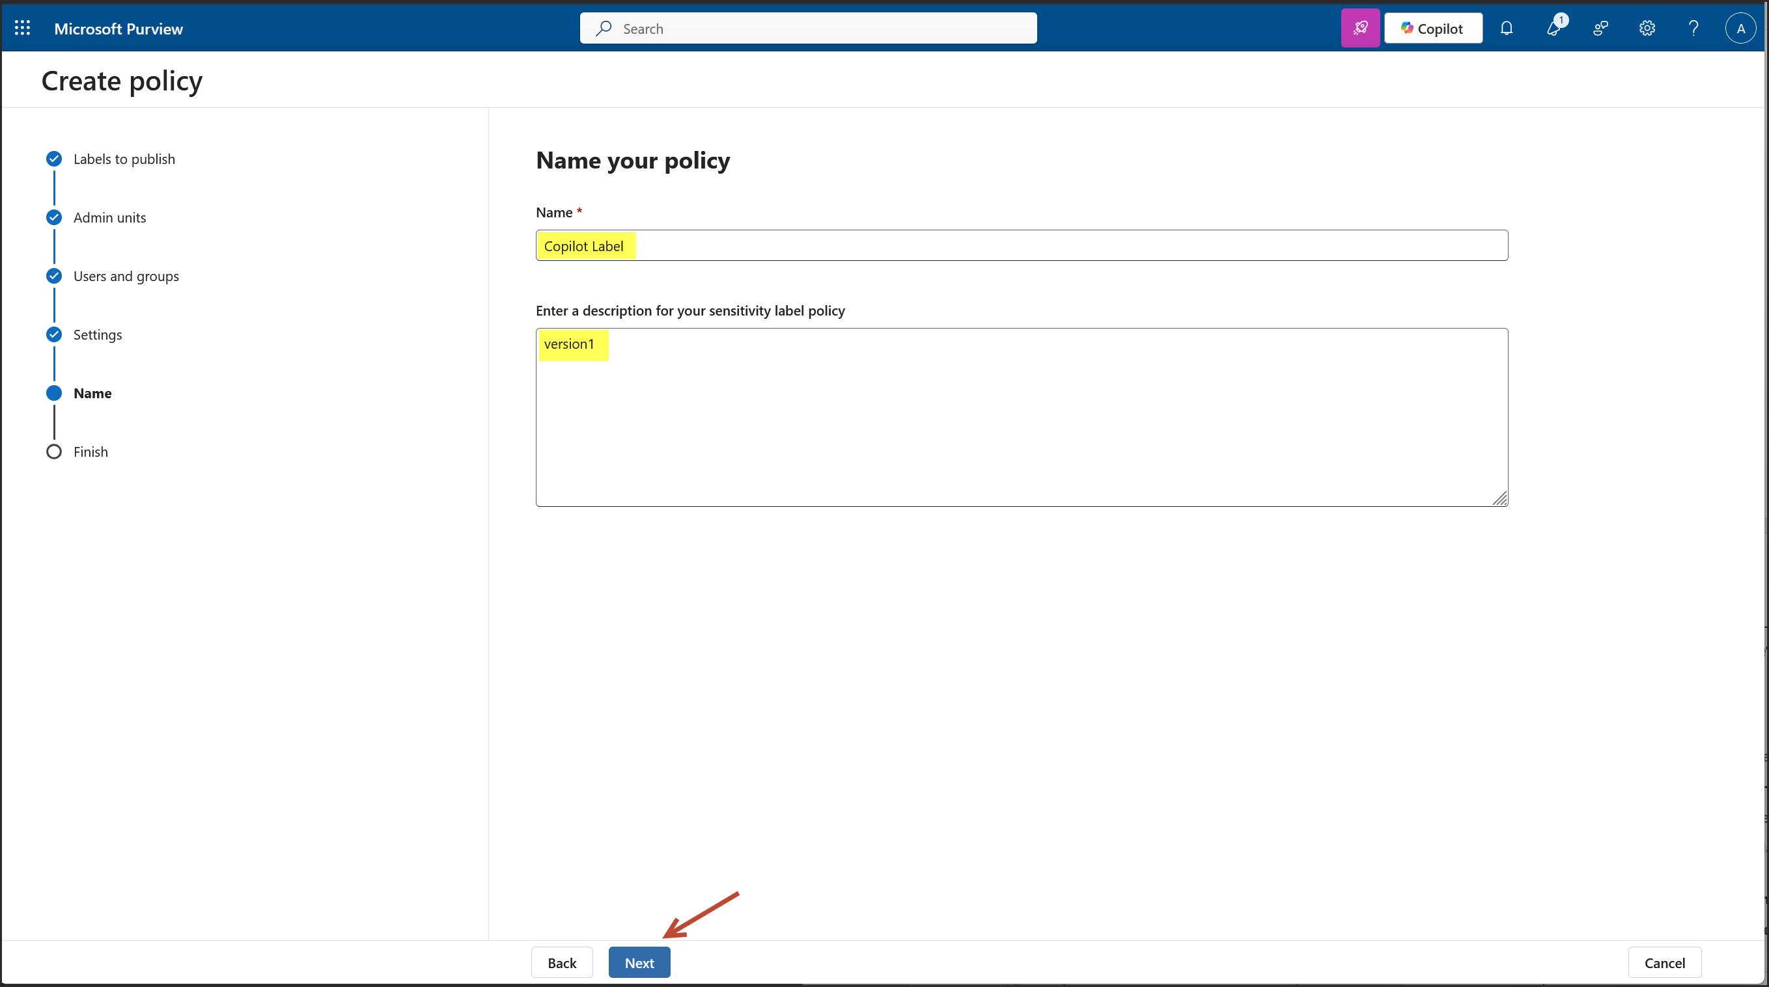Viewport: 1769px width, 987px height.
Task: Open the account avatar menu
Action: (x=1740, y=28)
